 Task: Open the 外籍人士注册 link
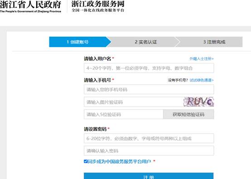[x=202, y=59]
